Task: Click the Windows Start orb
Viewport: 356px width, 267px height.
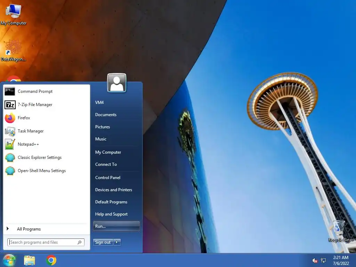Action: coord(9,260)
